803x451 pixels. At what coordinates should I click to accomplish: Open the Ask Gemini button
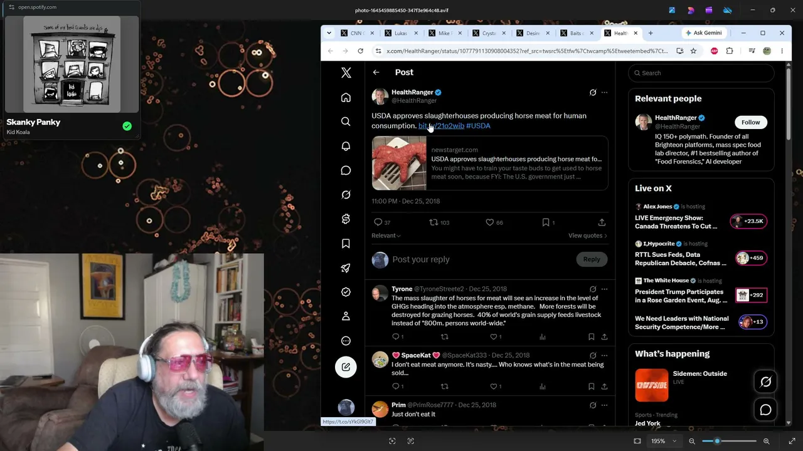tap(703, 33)
